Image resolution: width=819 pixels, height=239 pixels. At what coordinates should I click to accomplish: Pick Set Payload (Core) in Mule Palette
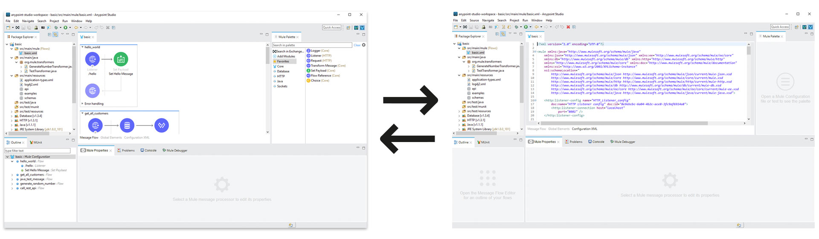point(321,71)
